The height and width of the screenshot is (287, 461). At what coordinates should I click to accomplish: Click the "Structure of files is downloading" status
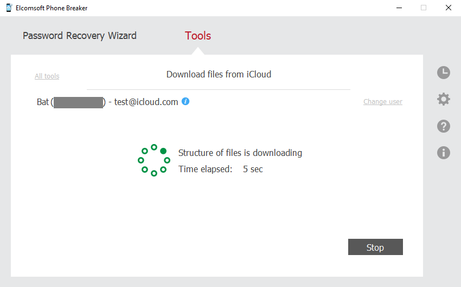(x=240, y=153)
